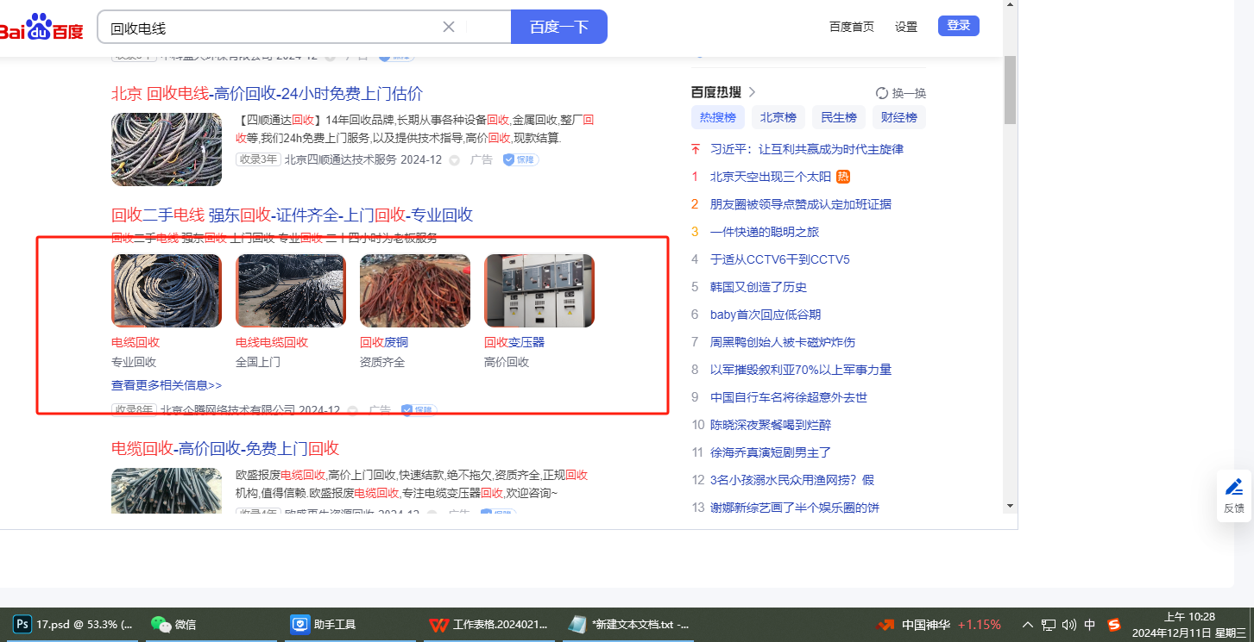
Task: Click the grey V icon after 北京四顺通达技术服务 2024-12
Action: [x=455, y=160]
